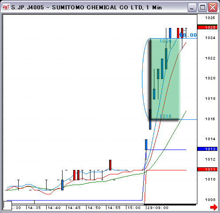Click the 14:45 time axis label
The height and width of the screenshot is (213, 220).
tap(74, 208)
